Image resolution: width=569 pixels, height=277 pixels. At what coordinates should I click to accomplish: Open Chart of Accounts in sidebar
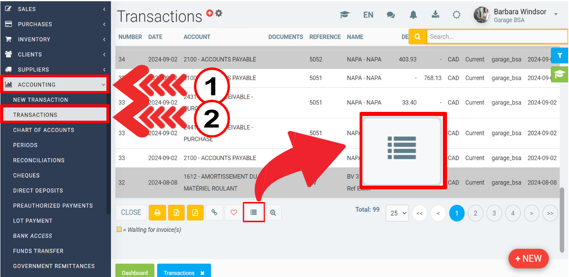pos(43,130)
